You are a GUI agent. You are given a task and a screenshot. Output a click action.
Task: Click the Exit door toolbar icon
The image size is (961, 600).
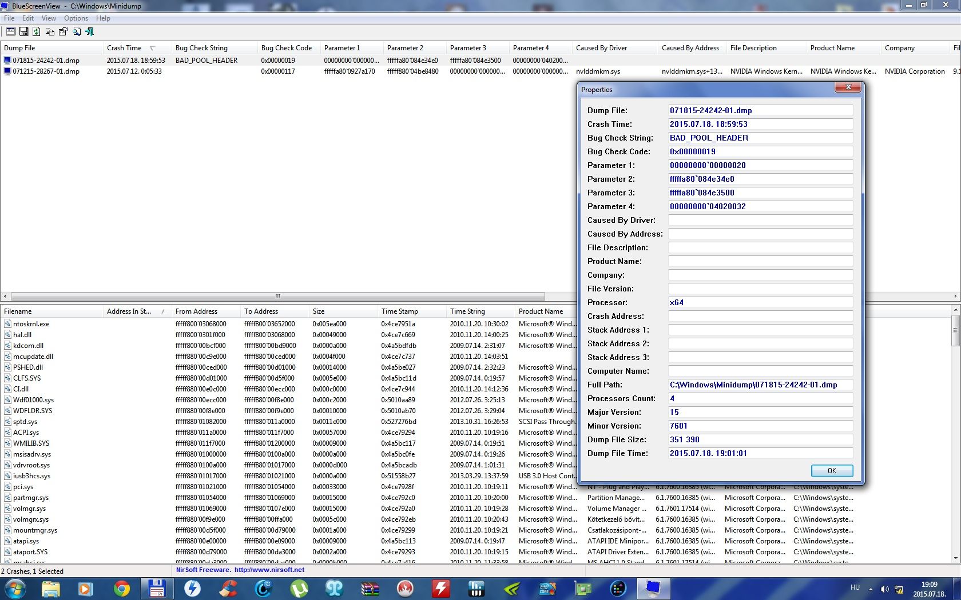point(89,32)
